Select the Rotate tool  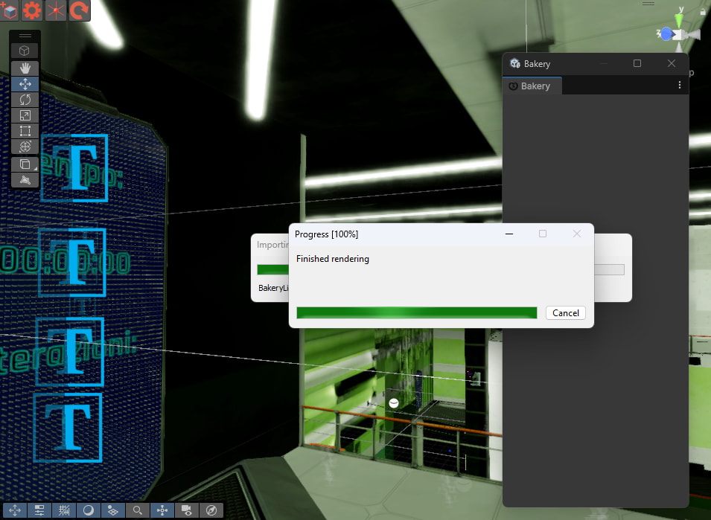(x=25, y=100)
